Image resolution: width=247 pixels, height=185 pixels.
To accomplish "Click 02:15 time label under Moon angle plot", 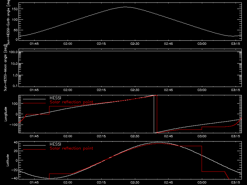I will point(101,90).
